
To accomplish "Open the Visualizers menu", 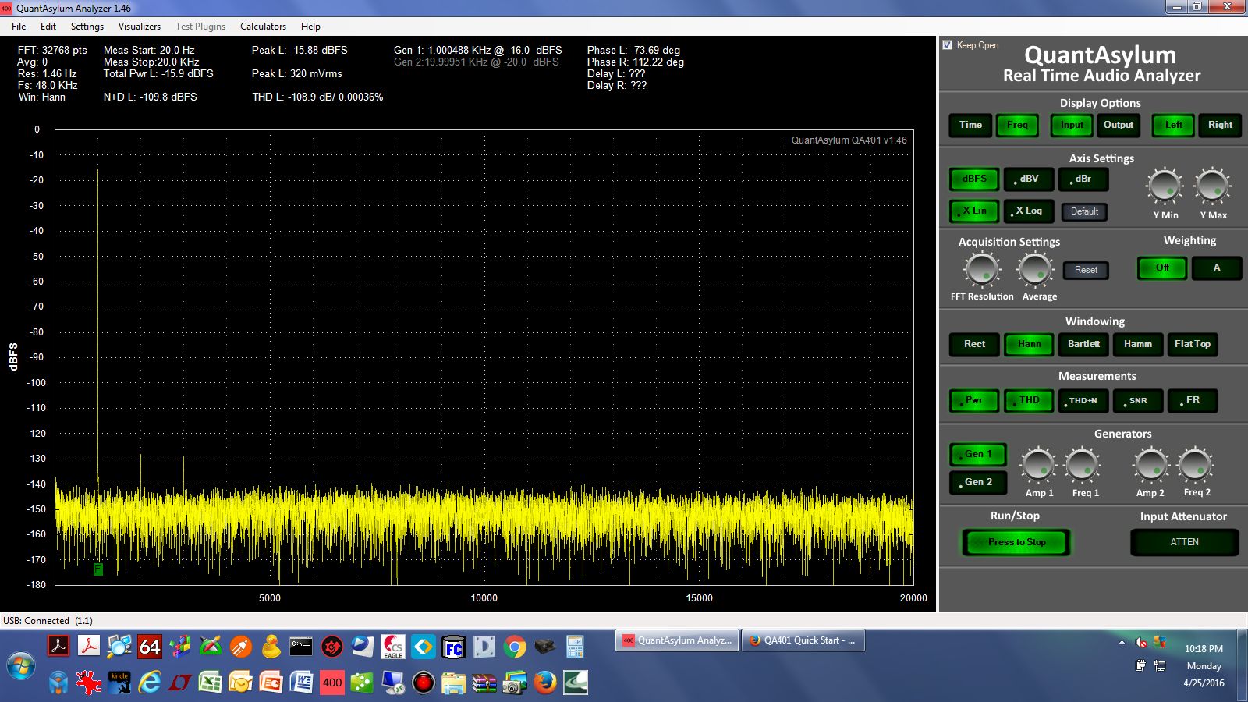I will click(x=140, y=26).
